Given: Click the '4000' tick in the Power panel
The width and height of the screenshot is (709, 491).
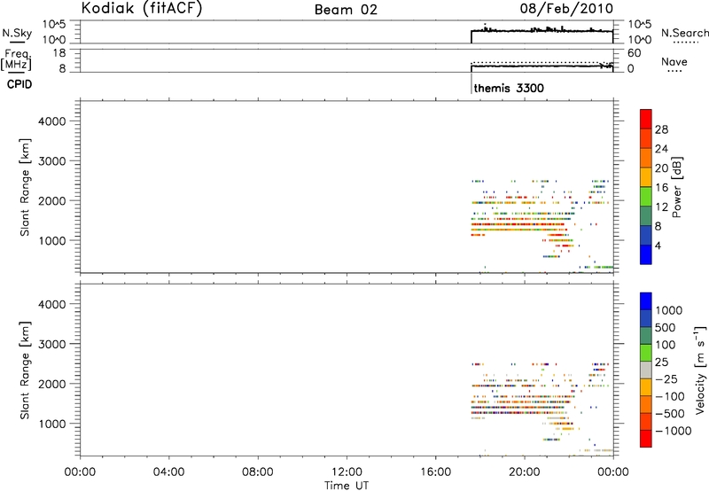Looking at the screenshot, I should click(52, 121).
